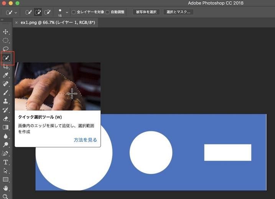
Task: Select the Dodge tool
Action: [x=5, y=145]
